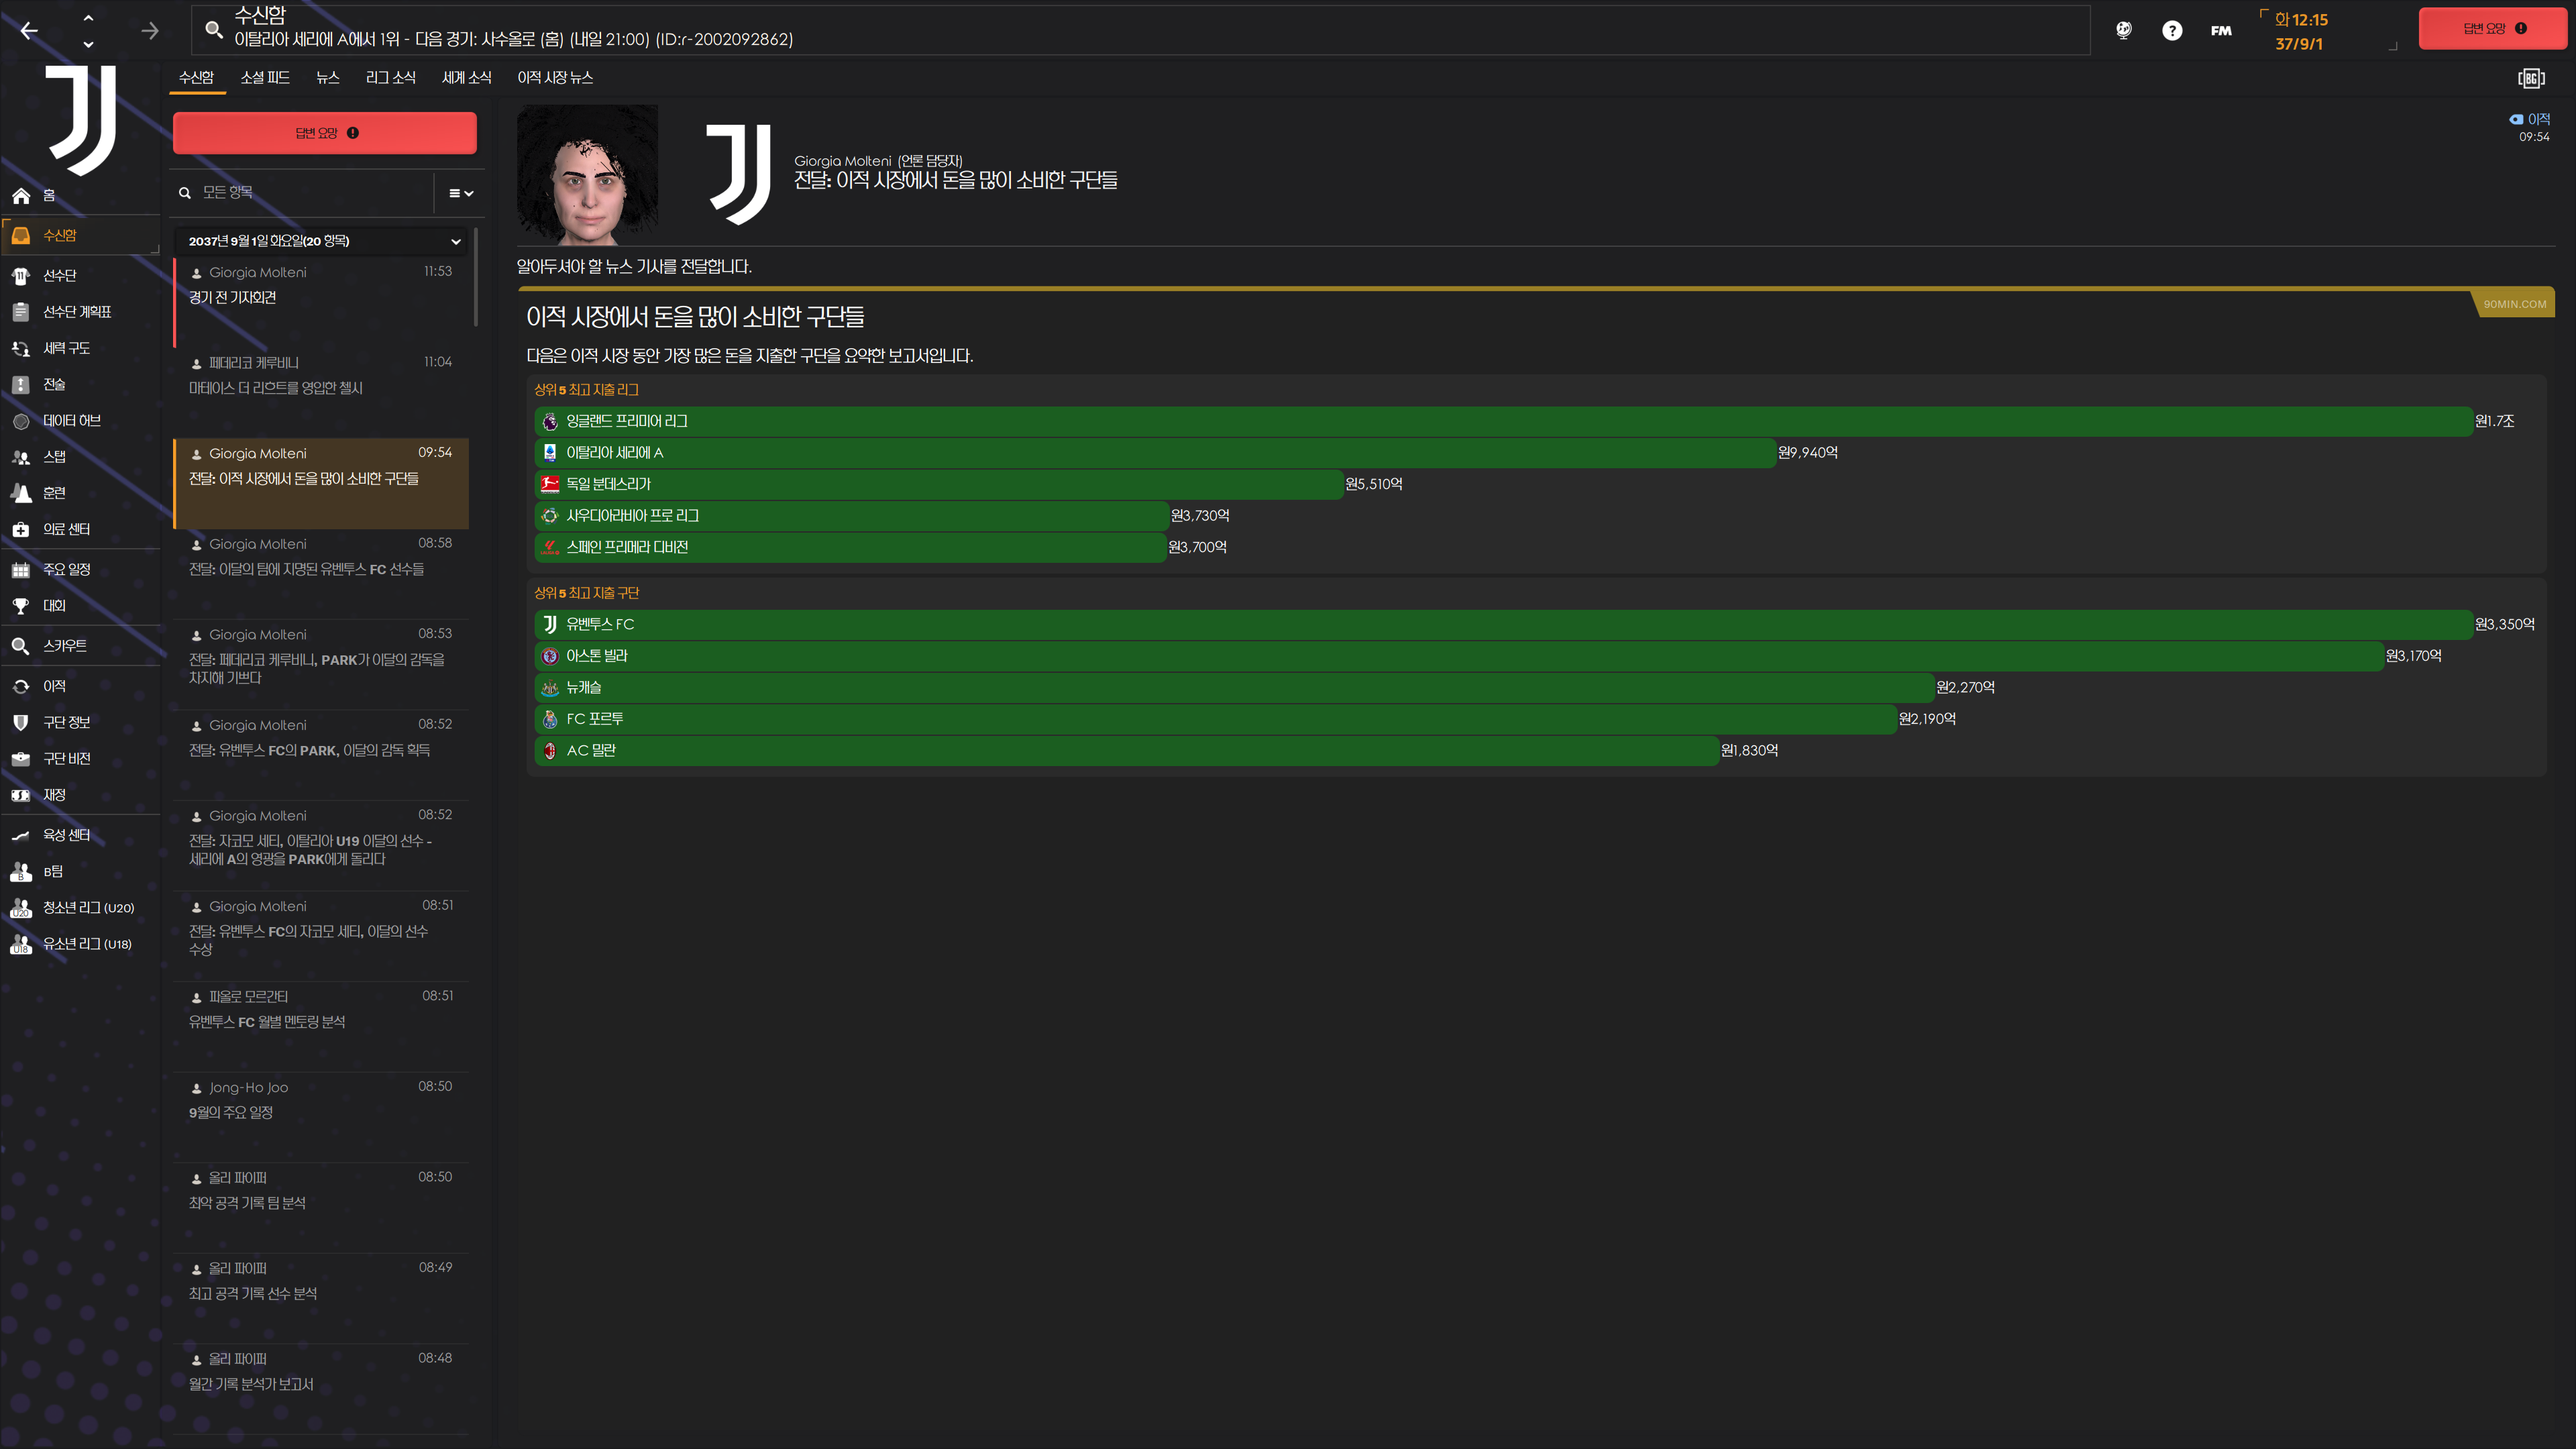Switch to 이적 시장 뉴스 tab

(x=555, y=77)
